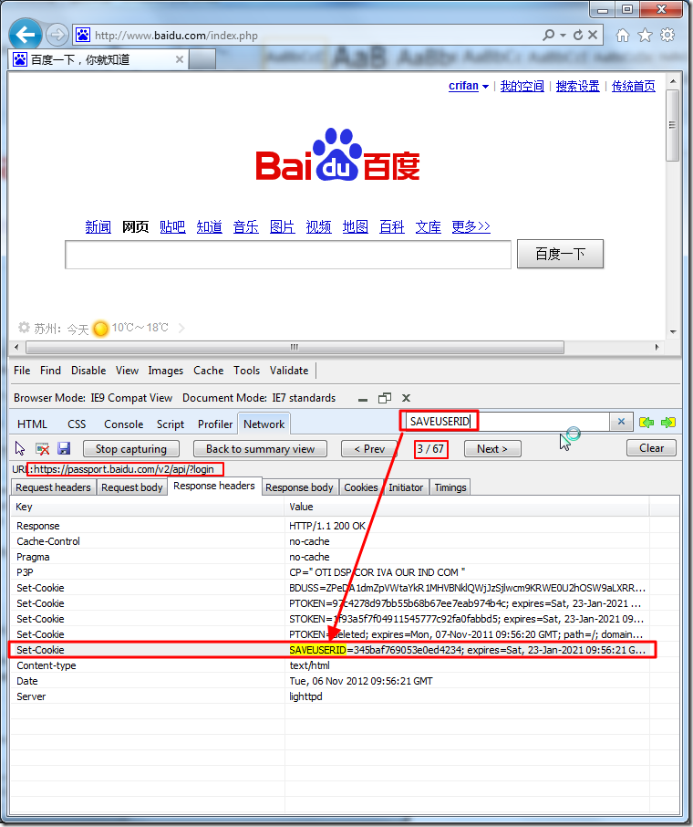Open the developer tools View menu
The height and width of the screenshot is (827, 693).
click(x=127, y=371)
